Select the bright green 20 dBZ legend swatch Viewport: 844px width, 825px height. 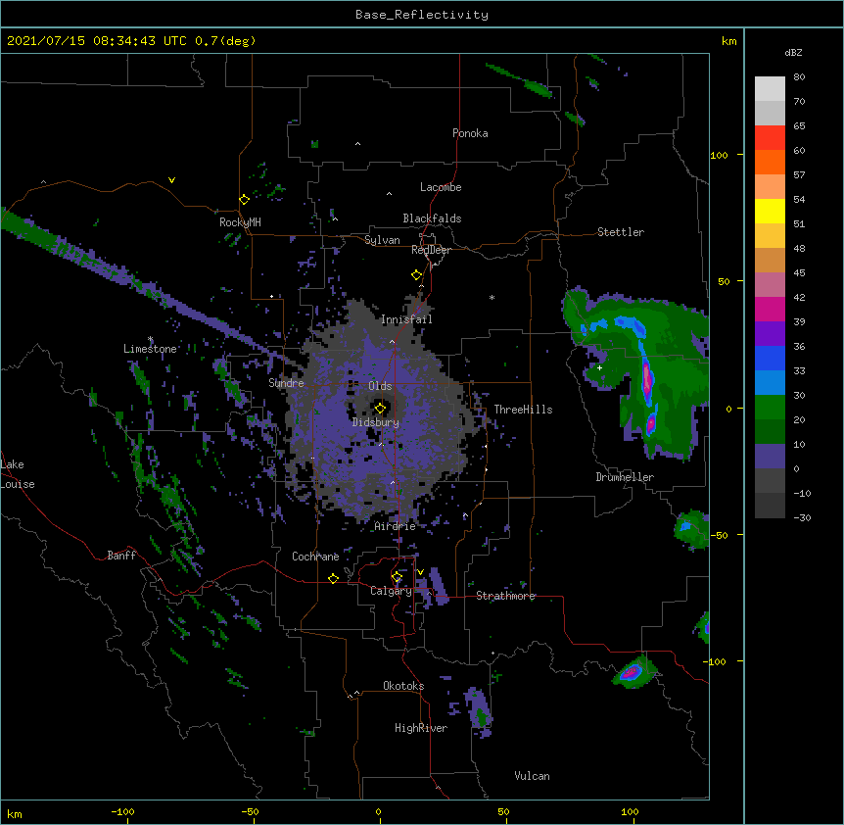click(x=770, y=408)
